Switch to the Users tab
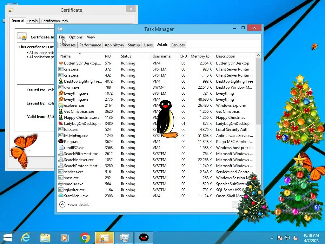Image resolution: width=325 pixels, height=244 pixels. click(x=148, y=45)
